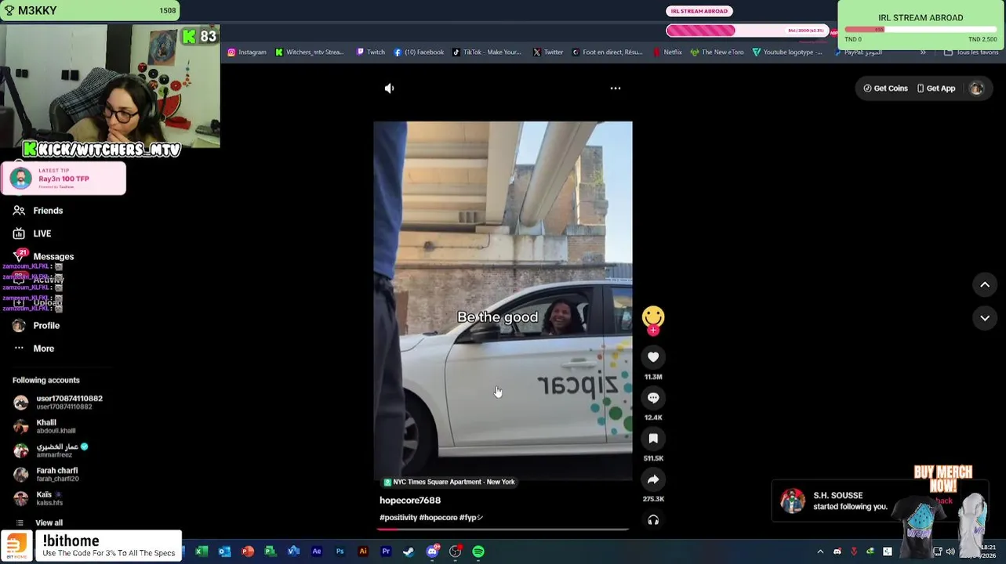This screenshot has width=1006, height=564.
Task: Share the video using the arrow icon
Action: point(653,479)
